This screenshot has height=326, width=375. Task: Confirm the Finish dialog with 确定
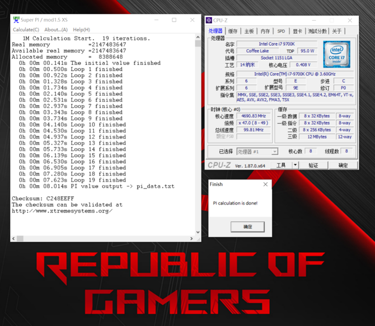pos(247,226)
